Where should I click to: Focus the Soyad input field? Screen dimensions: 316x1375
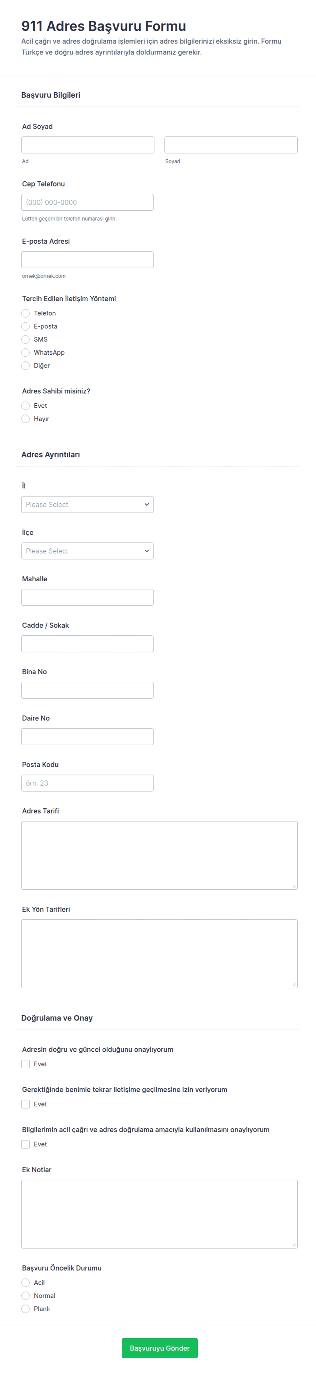pyautogui.click(x=231, y=145)
